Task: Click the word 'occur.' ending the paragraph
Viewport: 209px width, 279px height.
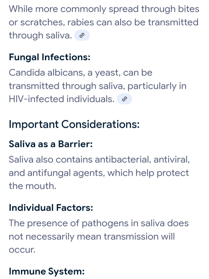Action: coord(22,250)
